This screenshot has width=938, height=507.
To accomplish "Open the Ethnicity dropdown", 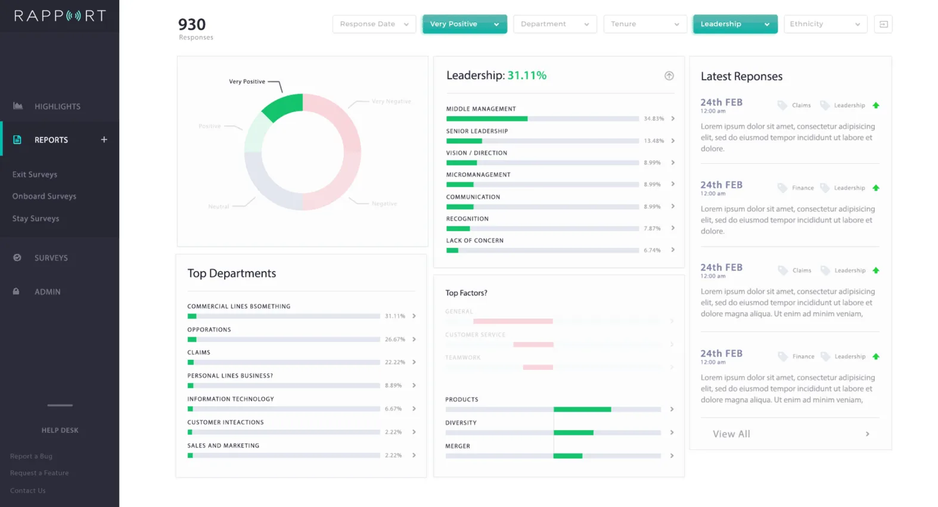I will (x=825, y=24).
